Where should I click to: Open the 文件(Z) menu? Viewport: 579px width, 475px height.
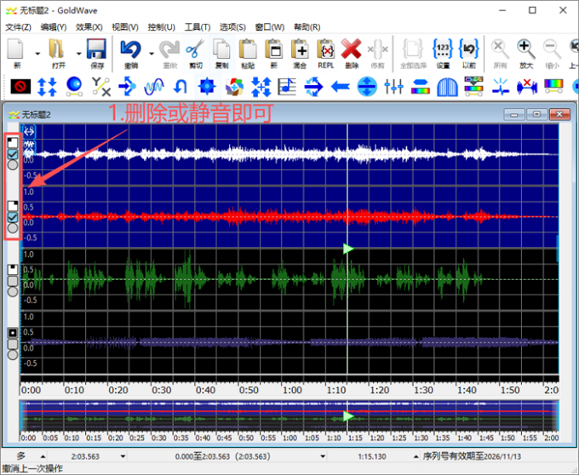click(18, 27)
